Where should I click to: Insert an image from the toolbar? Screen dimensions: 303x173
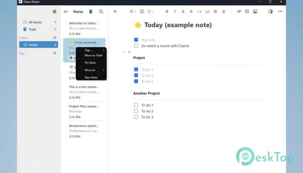pos(255,11)
